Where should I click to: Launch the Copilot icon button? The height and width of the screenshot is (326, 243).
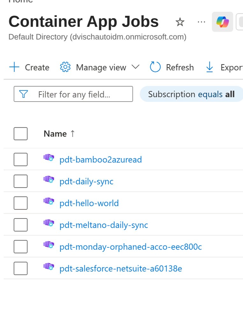tap(222, 22)
